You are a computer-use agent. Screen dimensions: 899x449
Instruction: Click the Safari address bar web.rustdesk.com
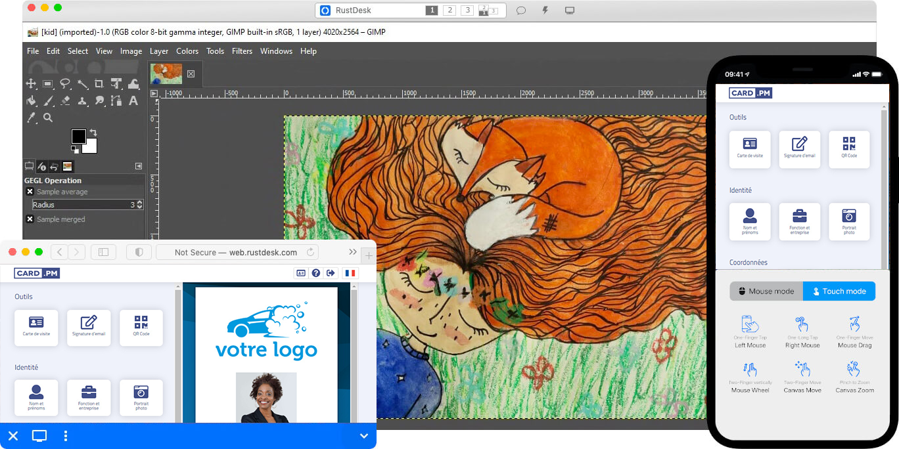pos(236,252)
